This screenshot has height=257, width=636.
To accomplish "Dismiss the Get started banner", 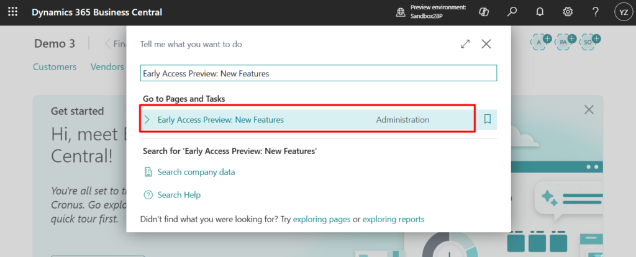I will [589, 109].
